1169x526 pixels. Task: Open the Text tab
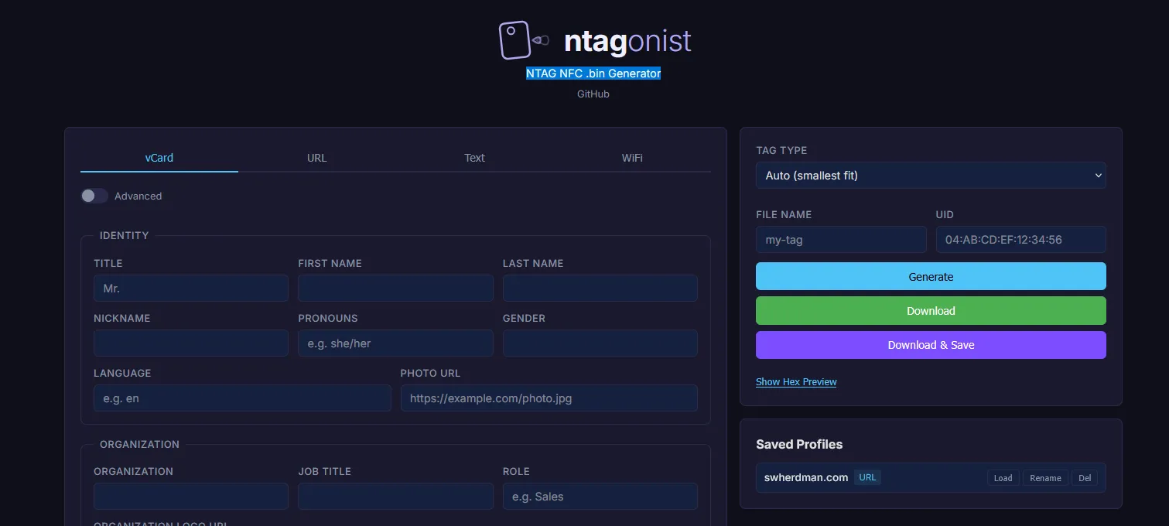474,158
